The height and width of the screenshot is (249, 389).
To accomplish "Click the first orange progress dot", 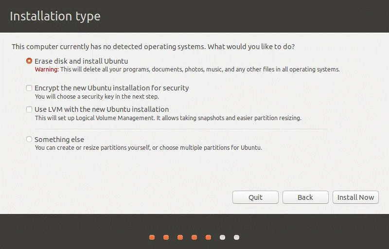I will coord(152,237).
